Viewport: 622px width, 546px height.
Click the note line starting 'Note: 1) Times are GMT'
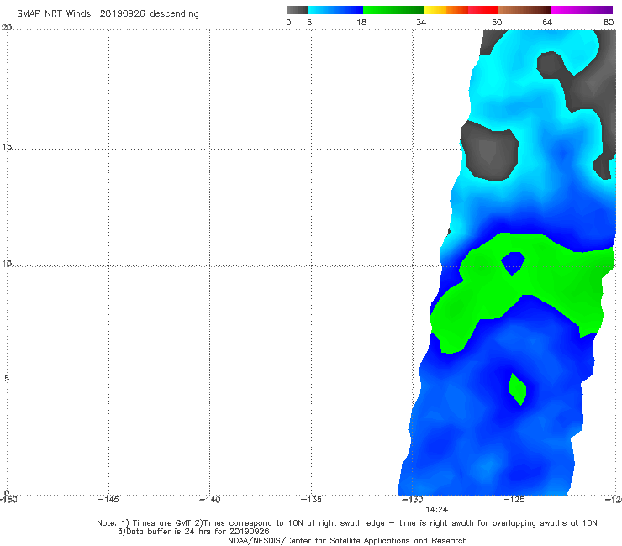click(346, 523)
